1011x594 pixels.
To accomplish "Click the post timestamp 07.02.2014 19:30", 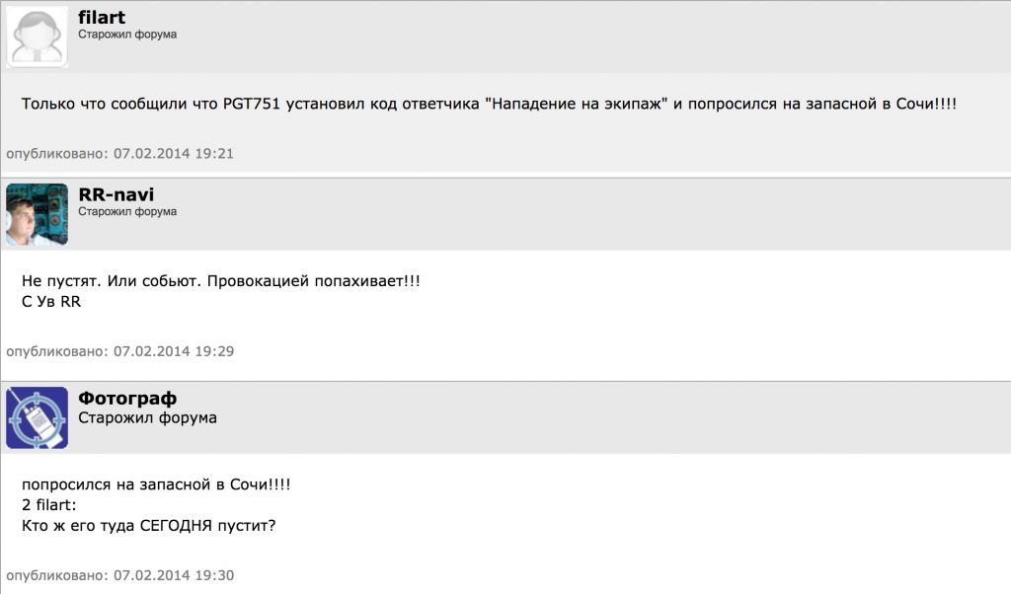I will pos(174,575).
